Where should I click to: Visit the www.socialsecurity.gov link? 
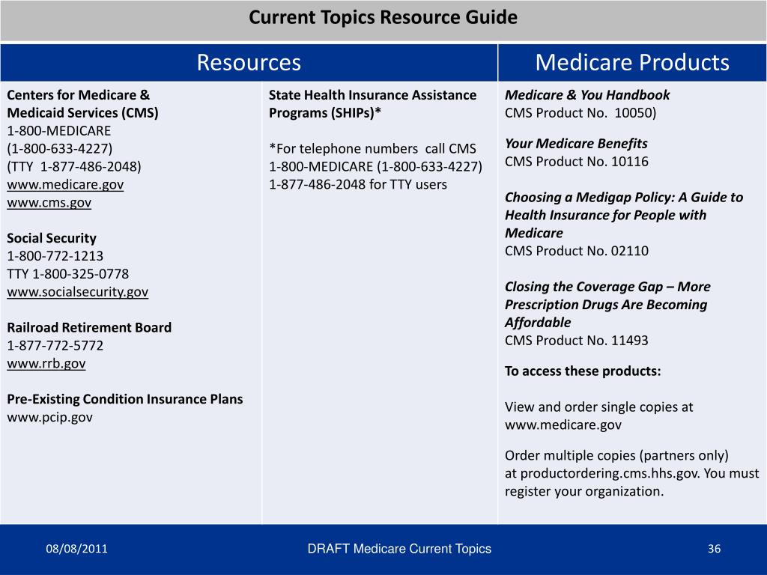(77, 292)
